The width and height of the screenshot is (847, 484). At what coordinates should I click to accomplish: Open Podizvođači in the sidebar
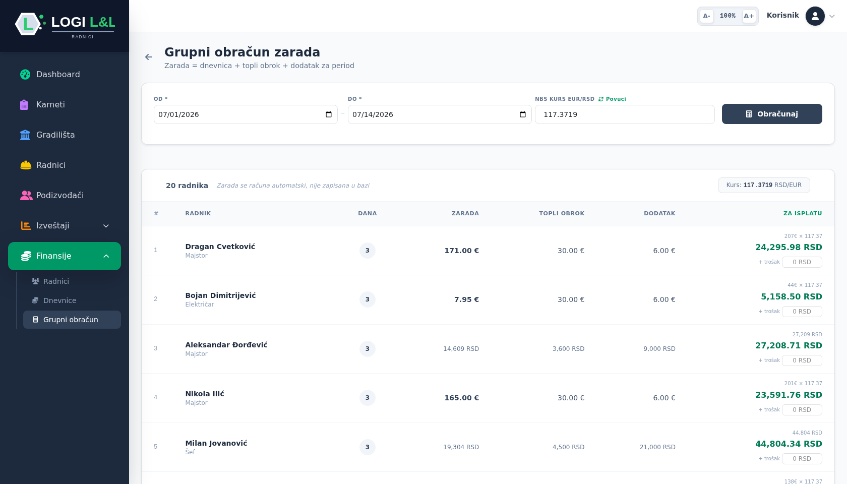click(65, 195)
